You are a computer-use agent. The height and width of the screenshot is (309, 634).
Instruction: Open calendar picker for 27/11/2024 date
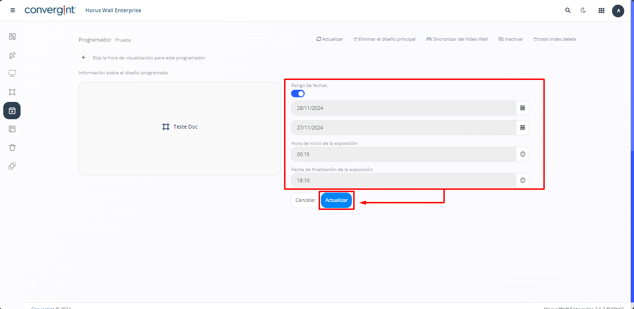click(x=522, y=128)
